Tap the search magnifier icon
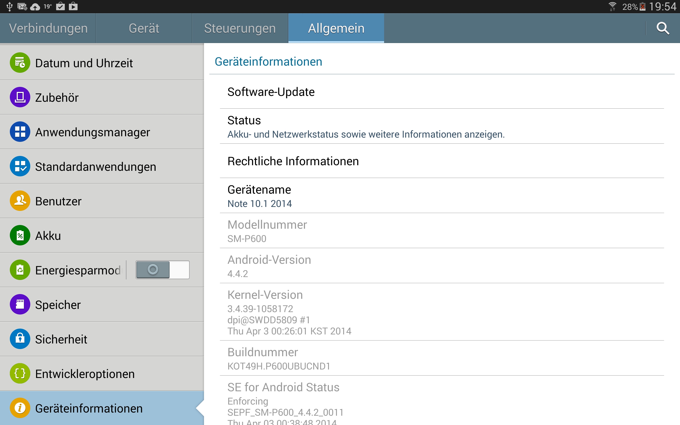The image size is (680, 425). (662, 28)
